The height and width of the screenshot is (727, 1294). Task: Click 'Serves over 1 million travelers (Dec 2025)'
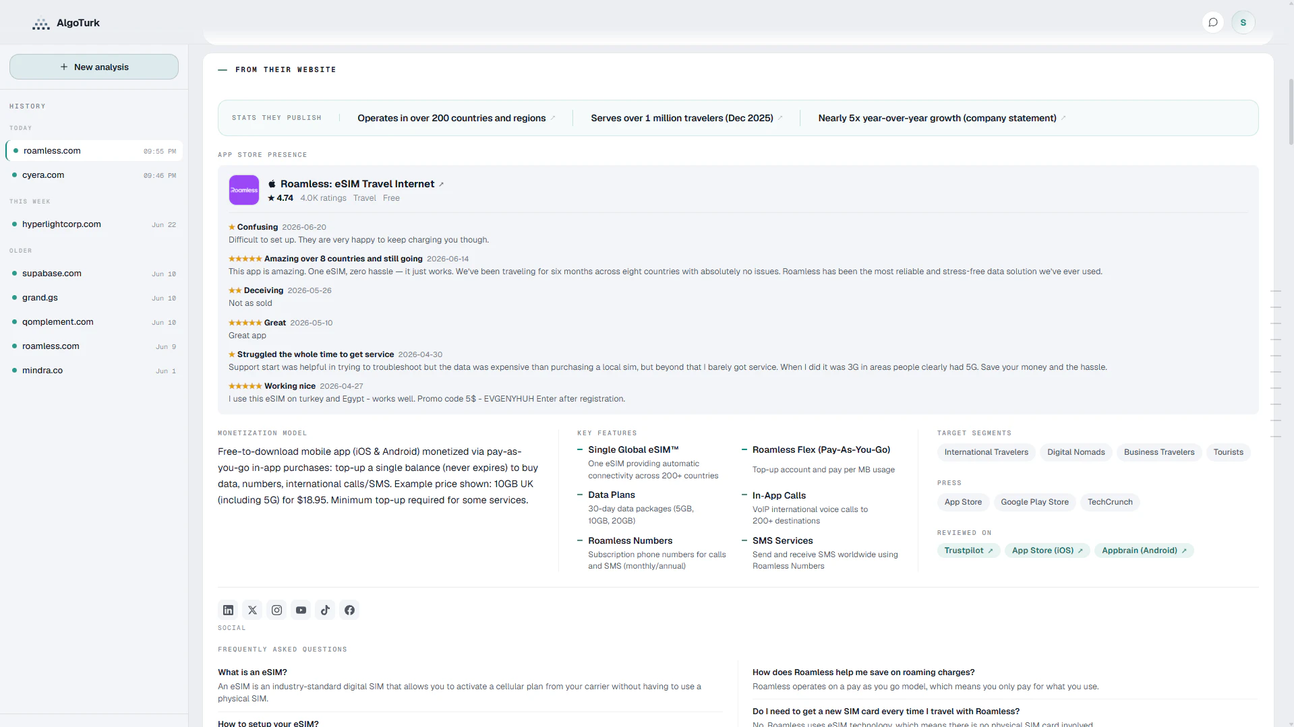(x=682, y=118)
